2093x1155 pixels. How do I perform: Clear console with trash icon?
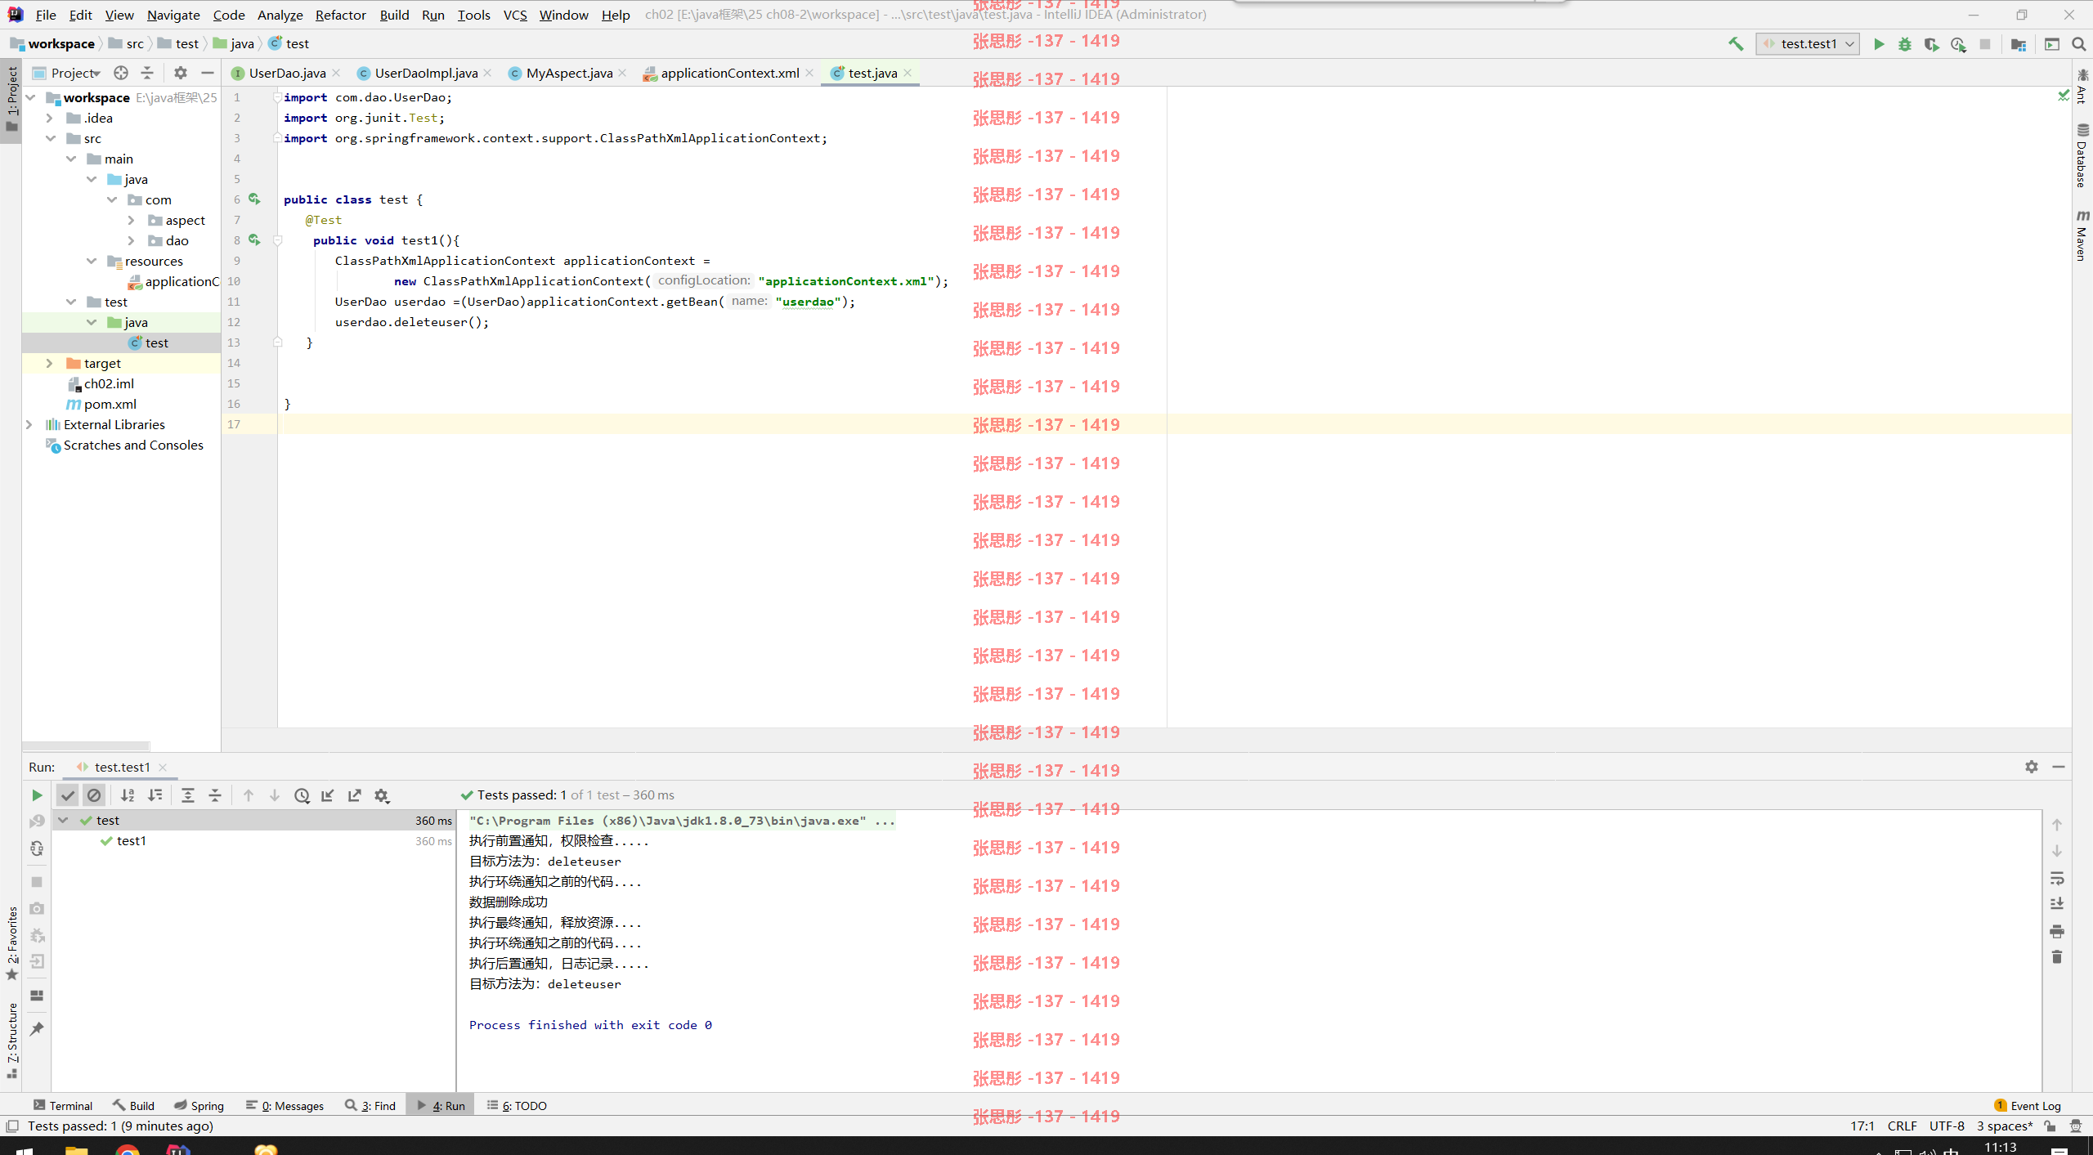2057,956
